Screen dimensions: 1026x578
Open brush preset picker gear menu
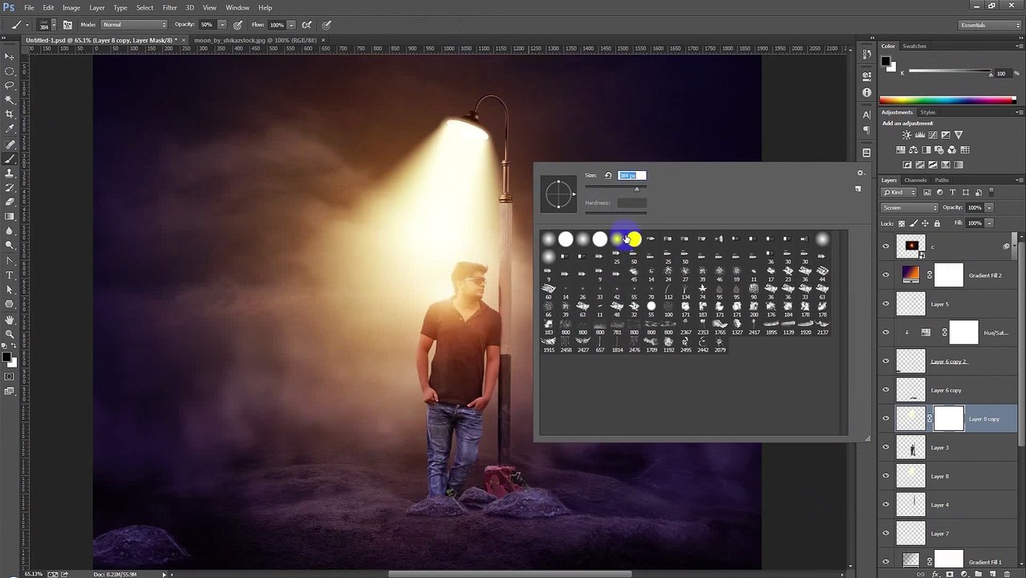click(x=860, y=173)
